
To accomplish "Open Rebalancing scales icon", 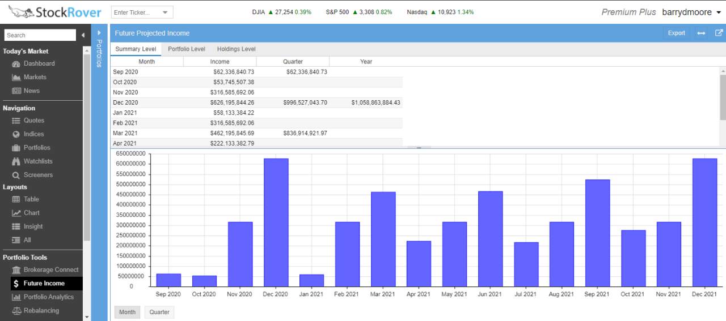I will tap(16, 311).
